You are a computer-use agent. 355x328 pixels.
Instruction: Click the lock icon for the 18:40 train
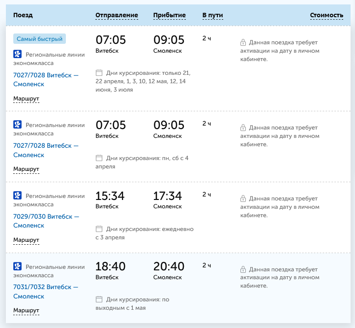(243, 270)
